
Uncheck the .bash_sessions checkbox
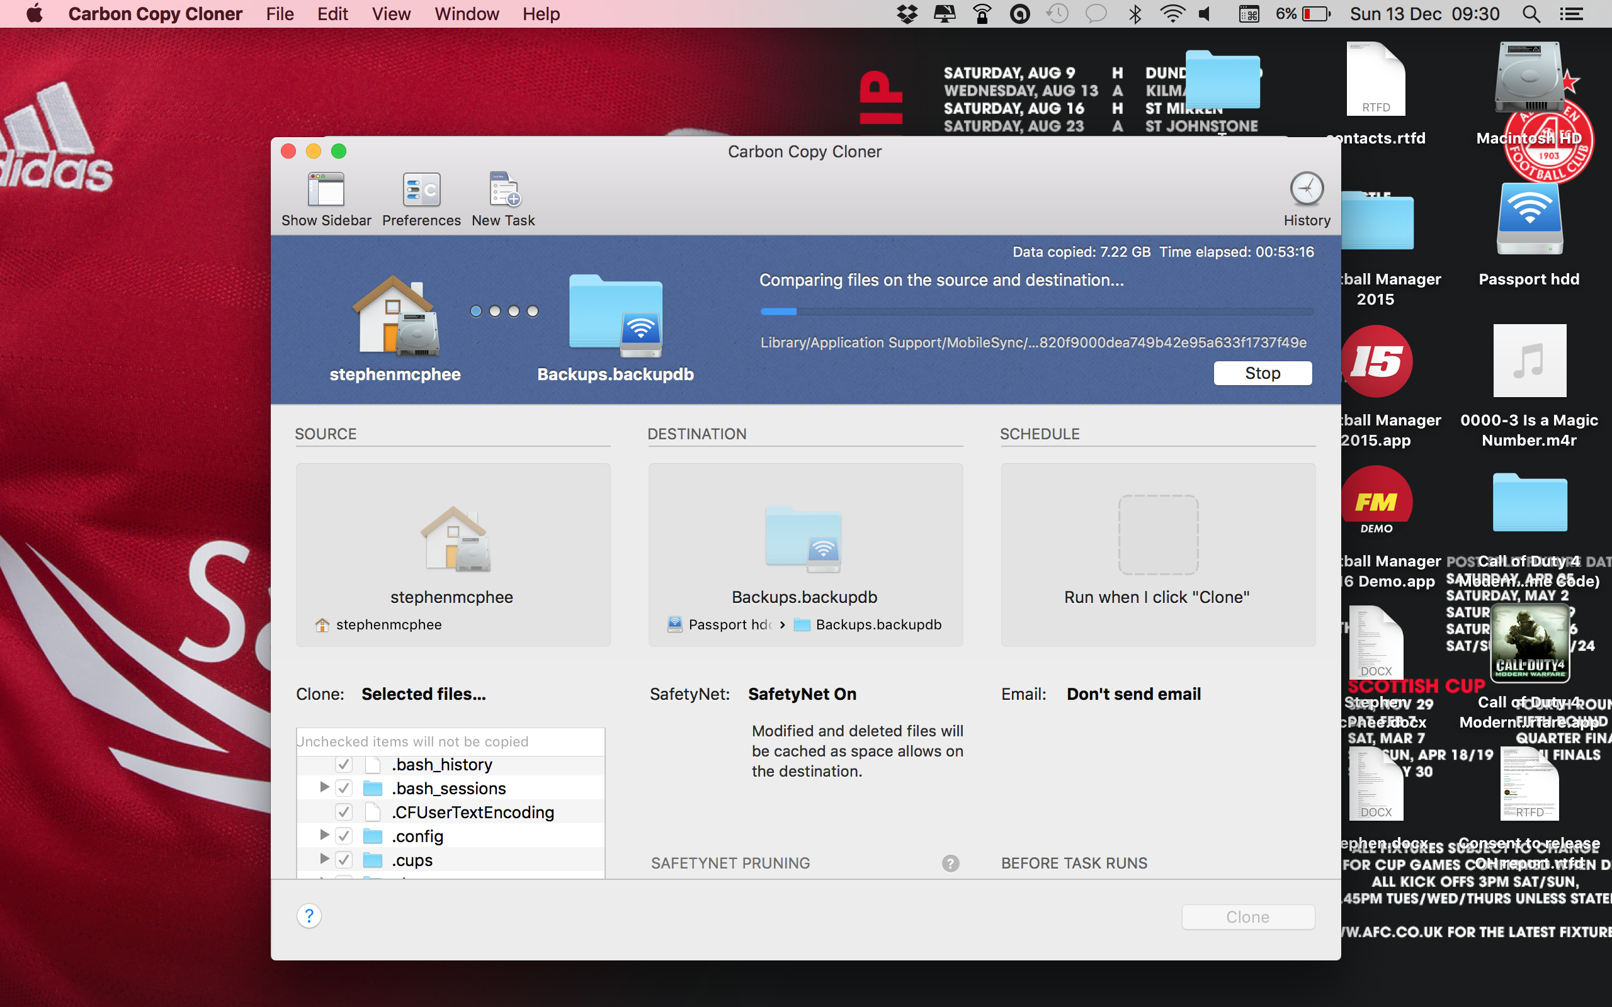click(x=344, y=789)
